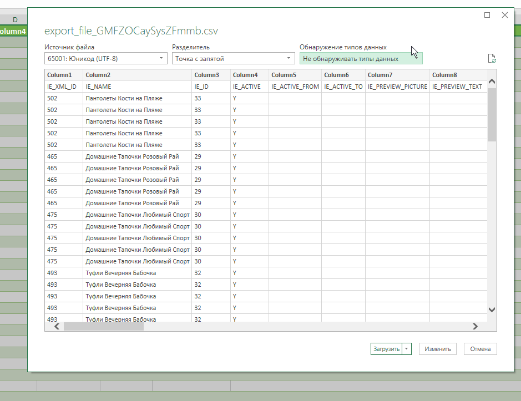Click the IE_XML_ID cell
The height and width of the screenshot is (401, 521).
point(64,87)
